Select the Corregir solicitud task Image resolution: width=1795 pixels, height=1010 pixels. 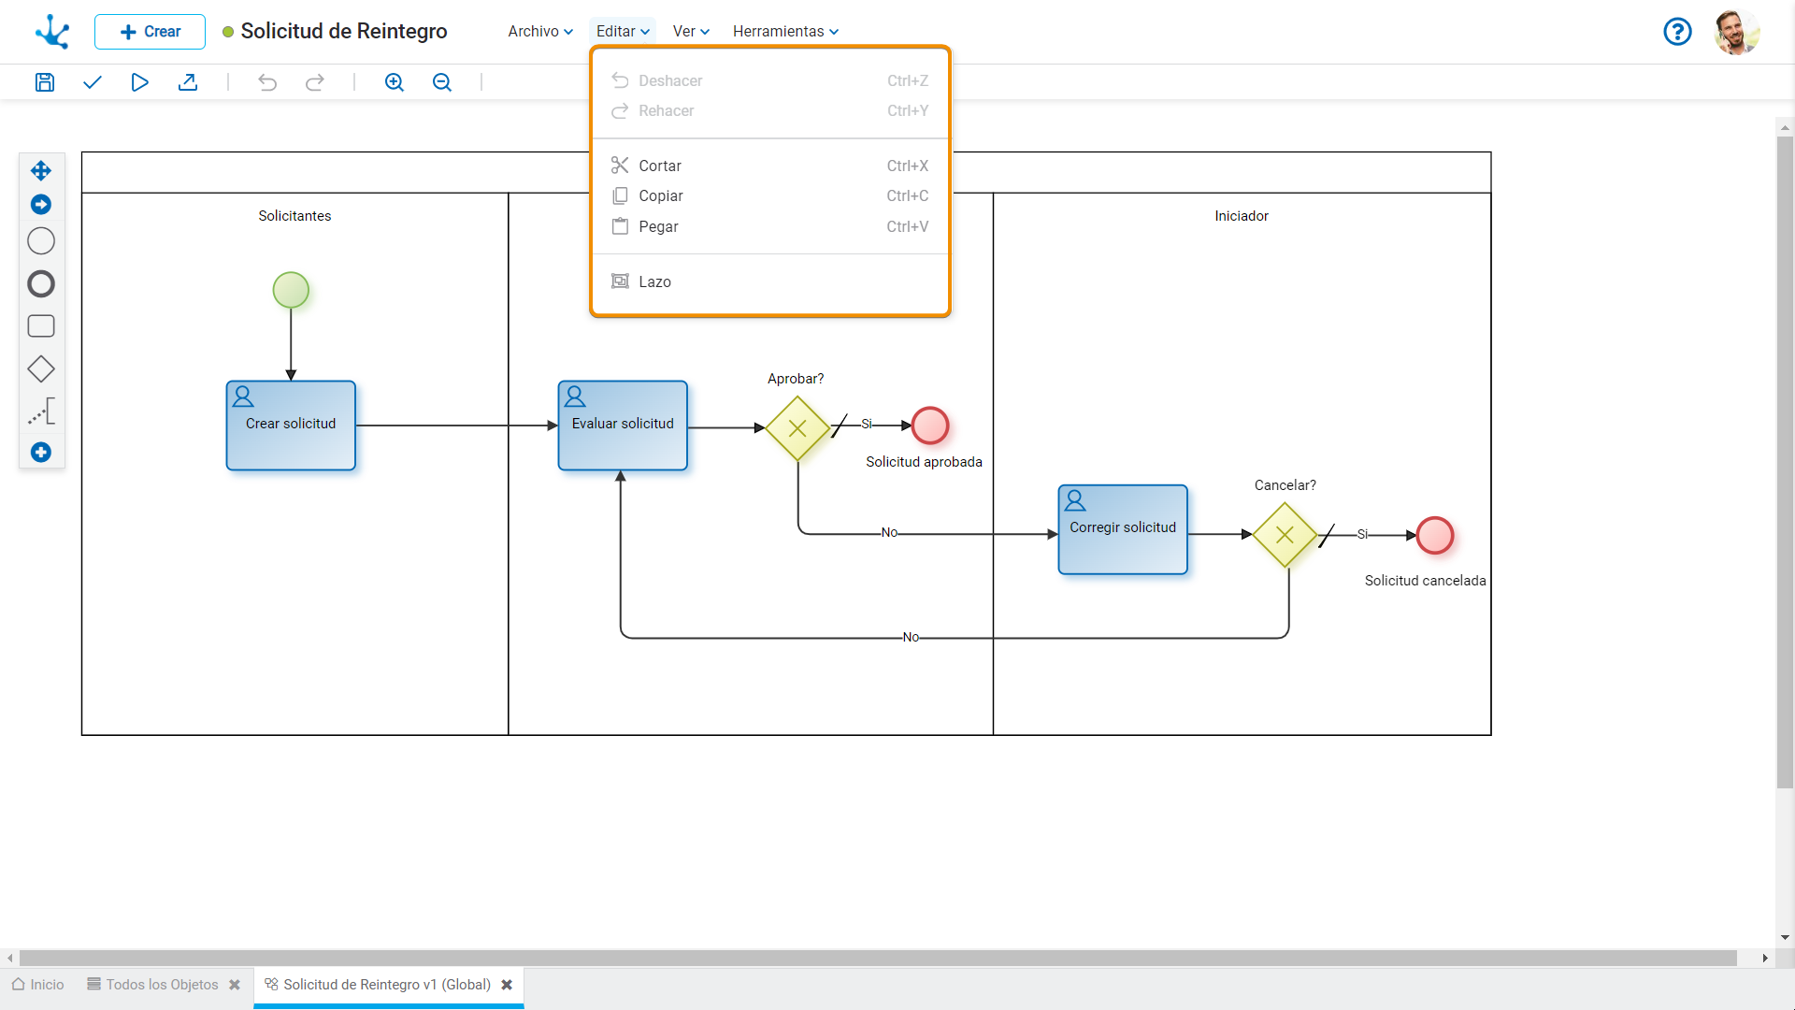point(1123,529)
